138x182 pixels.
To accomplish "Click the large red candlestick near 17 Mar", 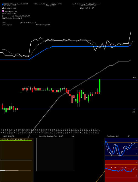I will 79,97.
